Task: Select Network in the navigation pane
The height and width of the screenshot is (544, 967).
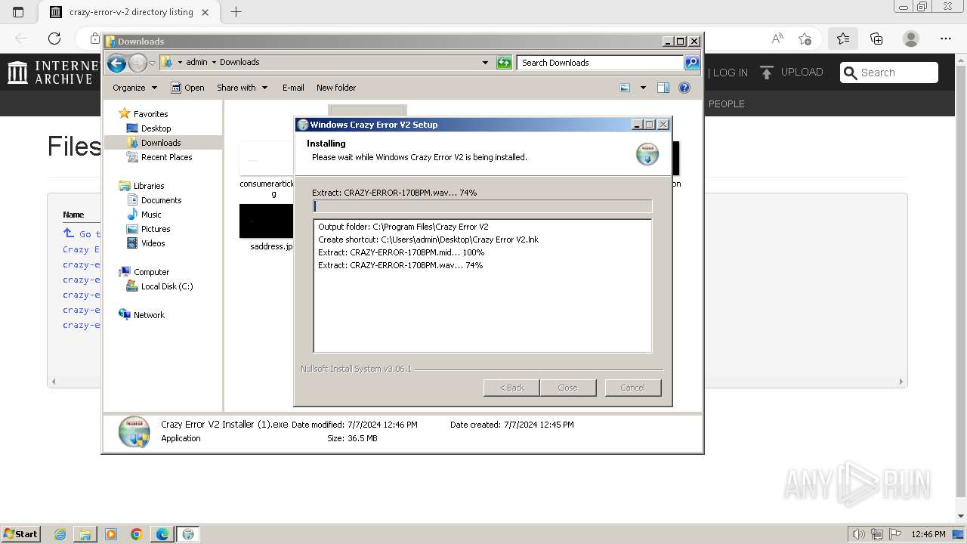Action: (x=149, y=315)
